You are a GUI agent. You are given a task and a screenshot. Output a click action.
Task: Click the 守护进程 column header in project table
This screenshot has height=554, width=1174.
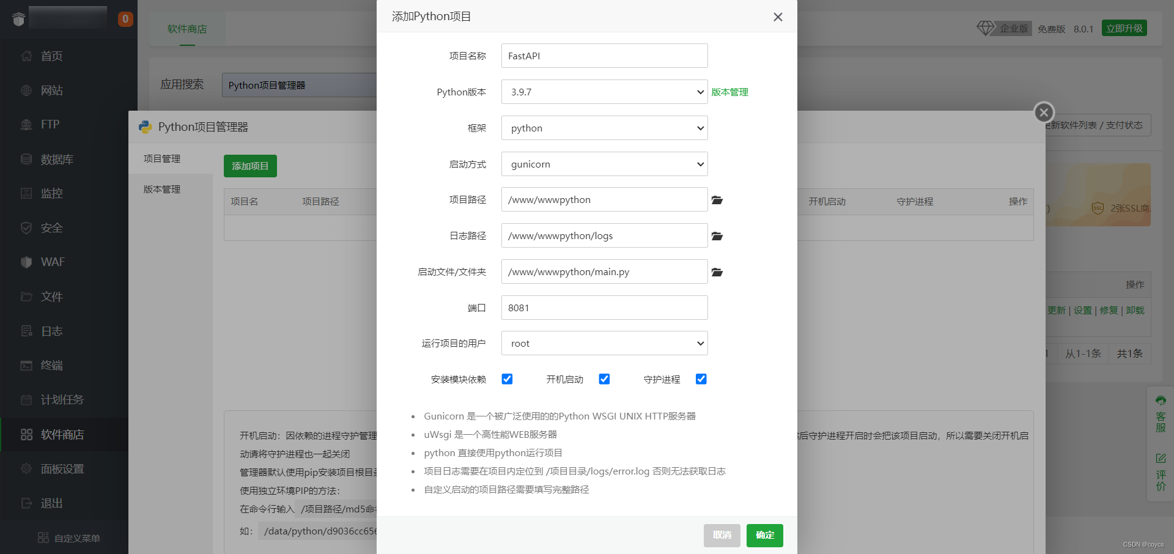pyautogui.click(x=915, y=201)
